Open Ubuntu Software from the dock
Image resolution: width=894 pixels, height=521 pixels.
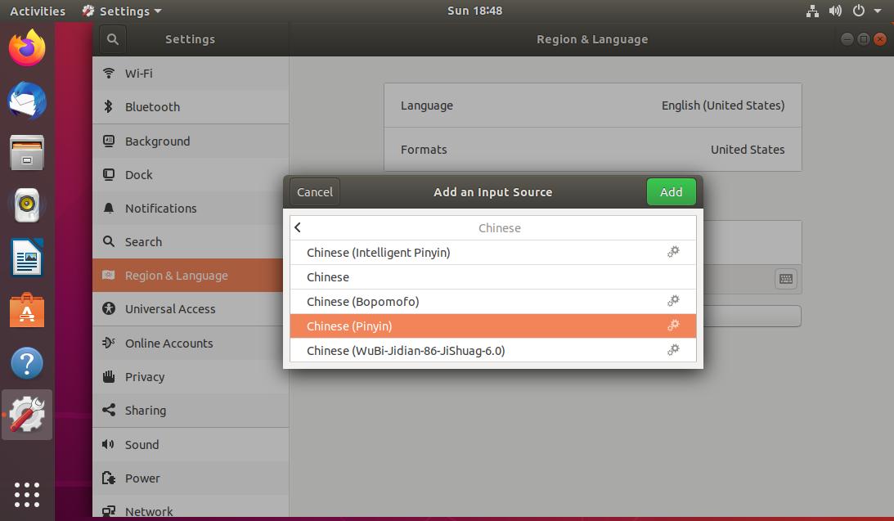[27, 310]
